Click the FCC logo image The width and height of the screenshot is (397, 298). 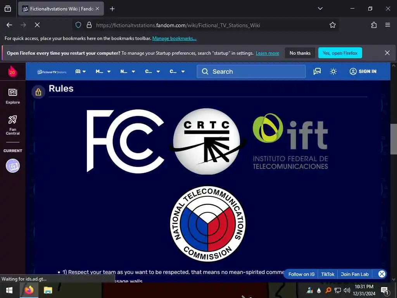(x=125, y=141)
